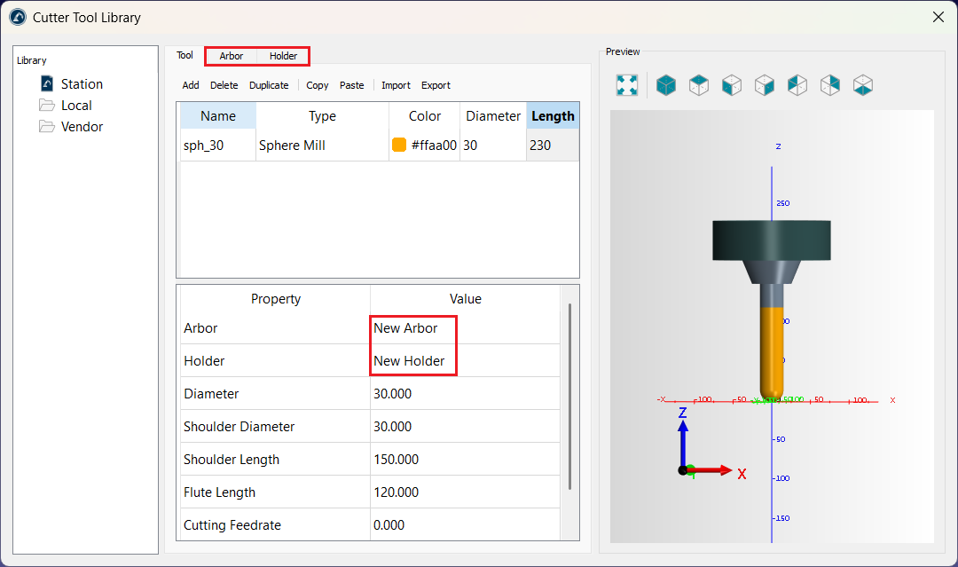Switch to the Holder tab

(x=284, y=56)
